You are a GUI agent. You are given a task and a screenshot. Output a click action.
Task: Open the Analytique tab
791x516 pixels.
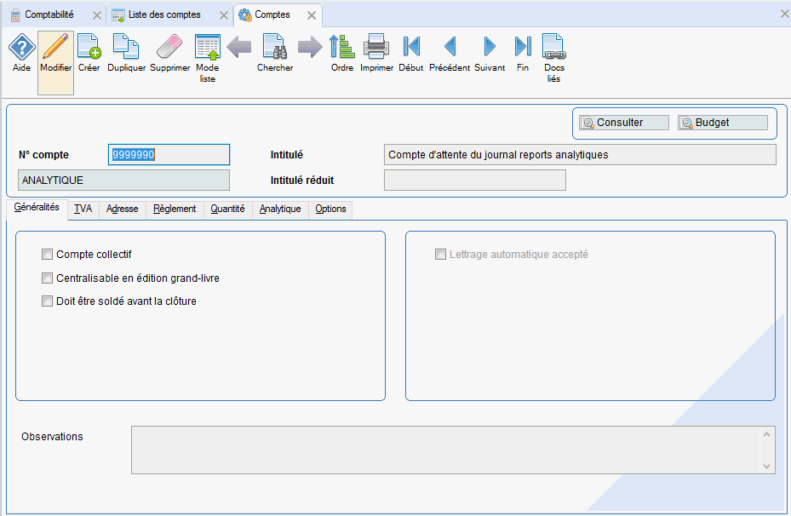(280, 209)
